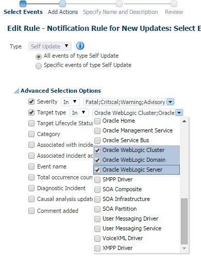The image size is (201, 269).
Task: Open the Severity operator In dropdown
Action: [70, 102]
